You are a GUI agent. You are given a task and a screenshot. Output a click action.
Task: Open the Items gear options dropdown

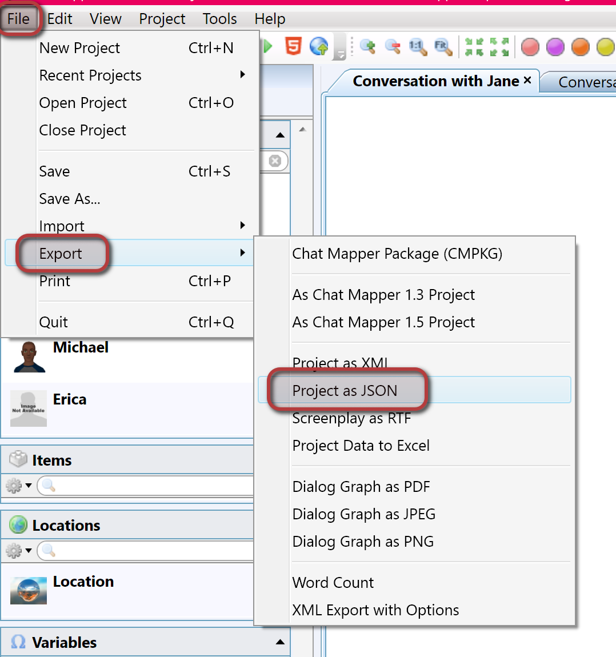pyautogui.click(x=18, y=486)
